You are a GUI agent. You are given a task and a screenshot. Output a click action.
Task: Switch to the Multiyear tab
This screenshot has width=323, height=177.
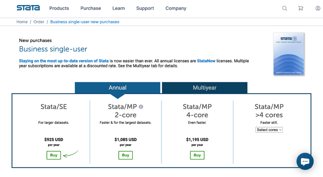pos(204,88)
